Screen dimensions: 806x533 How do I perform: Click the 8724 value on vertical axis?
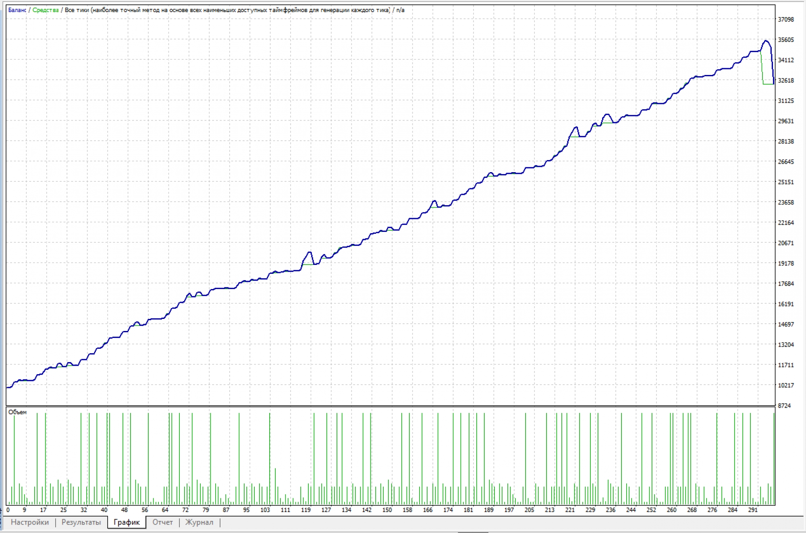coord(784,406)
